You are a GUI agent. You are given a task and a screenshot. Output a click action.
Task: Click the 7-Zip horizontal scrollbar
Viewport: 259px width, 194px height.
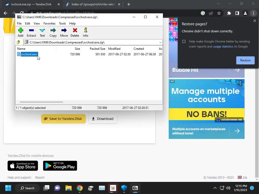pos(41,102)
